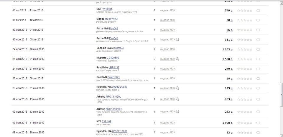Click the scrollbar down arrow
This screenshot has height=137, width=283.
coord(281,135)
